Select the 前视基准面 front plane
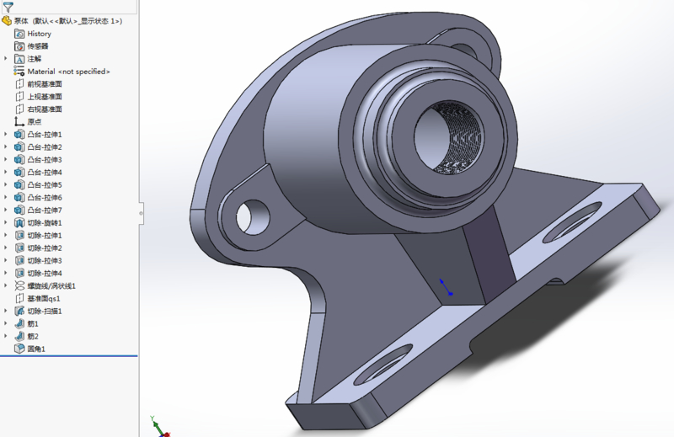 click(x=44, y=84)
